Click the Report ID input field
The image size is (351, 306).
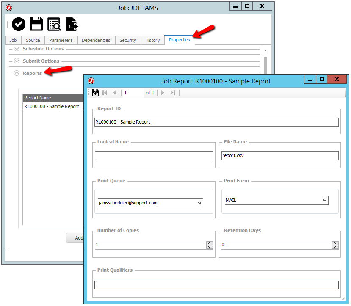tap(216, 122)
